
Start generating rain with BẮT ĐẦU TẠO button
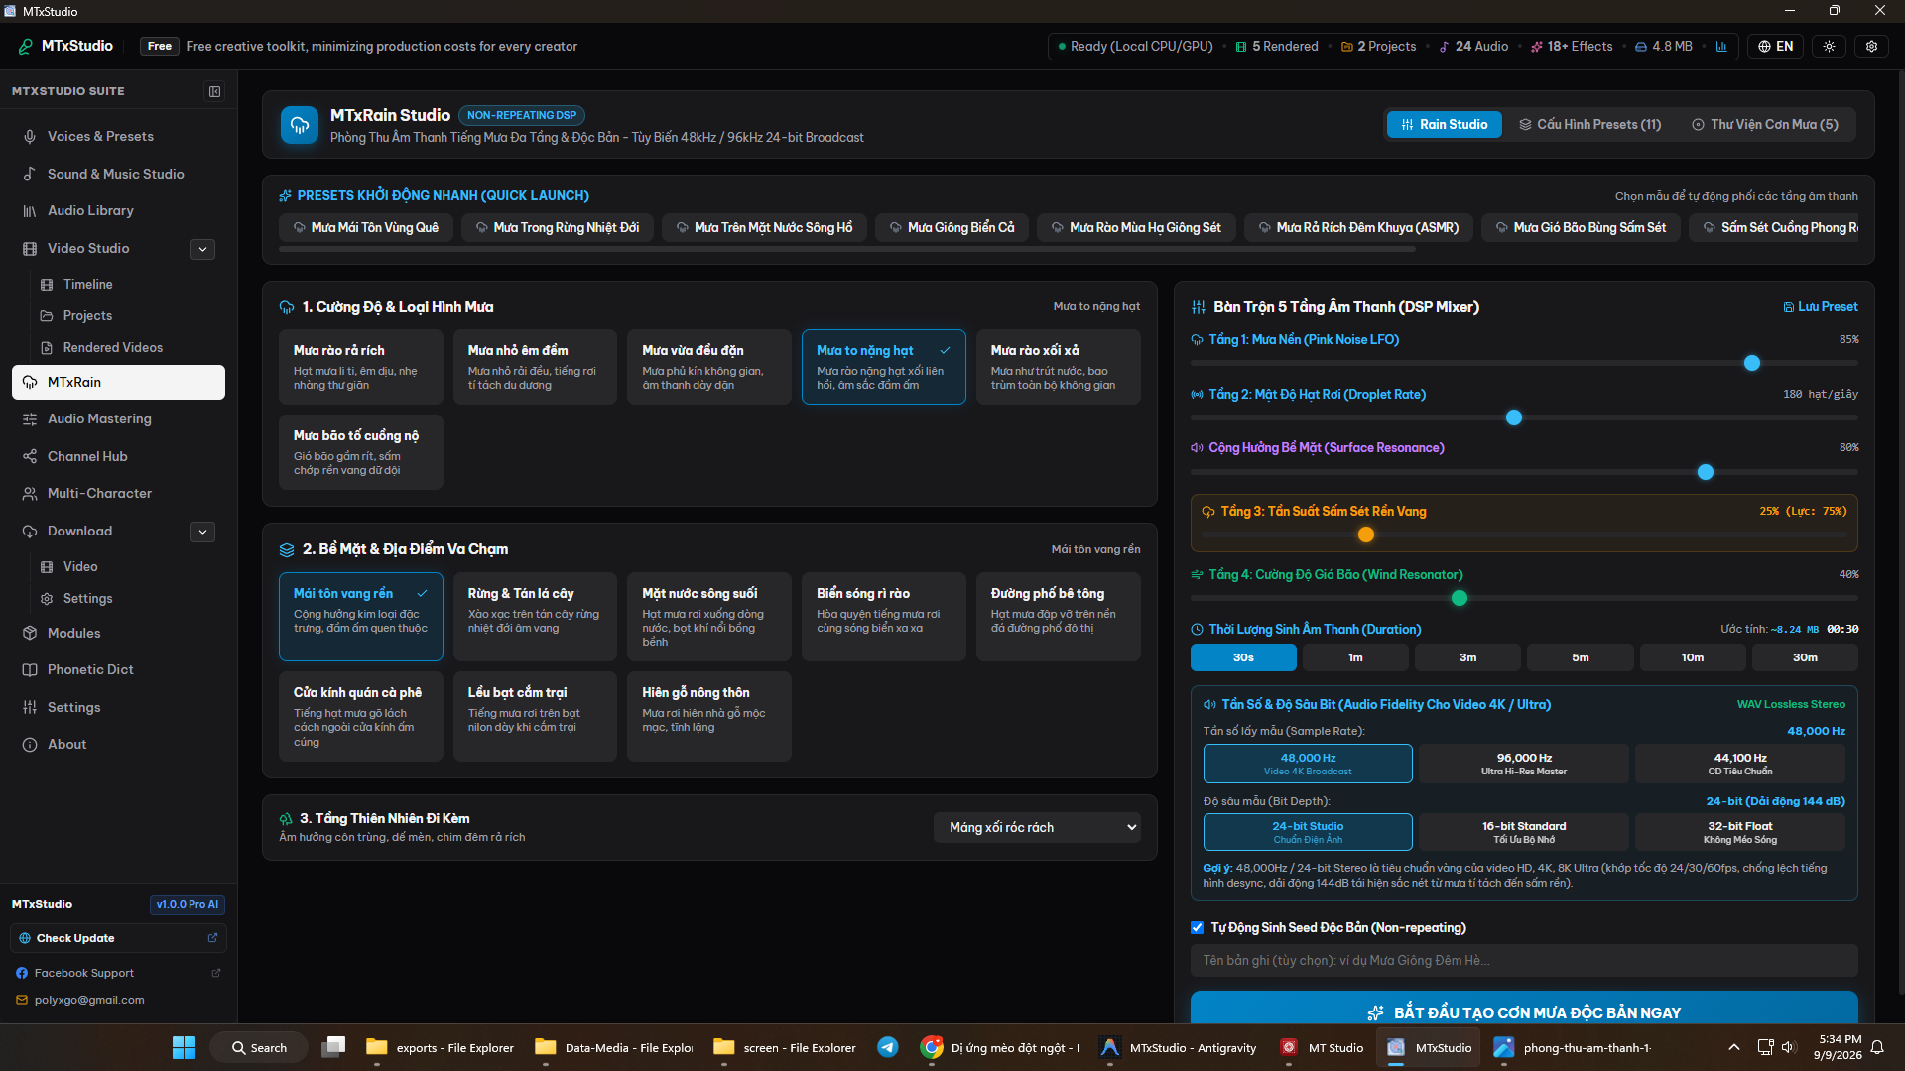point(1524,1010)
